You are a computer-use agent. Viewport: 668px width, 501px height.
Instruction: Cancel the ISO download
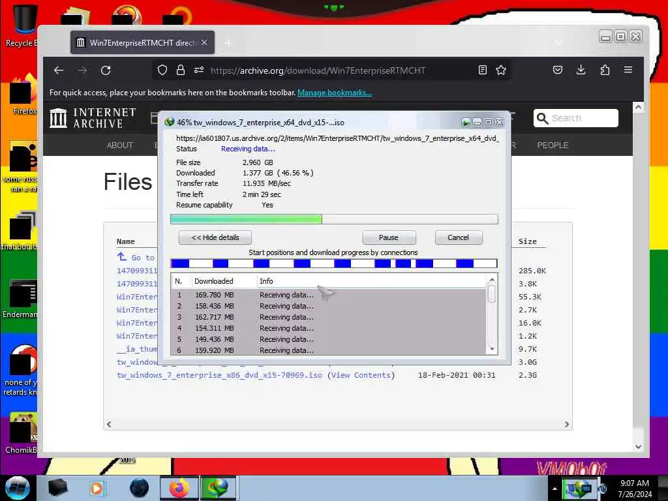coord(459,237)
